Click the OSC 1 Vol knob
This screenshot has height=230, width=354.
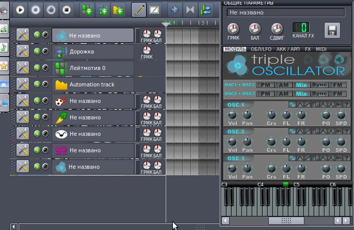pyautogui.click(x=232, y=115)
